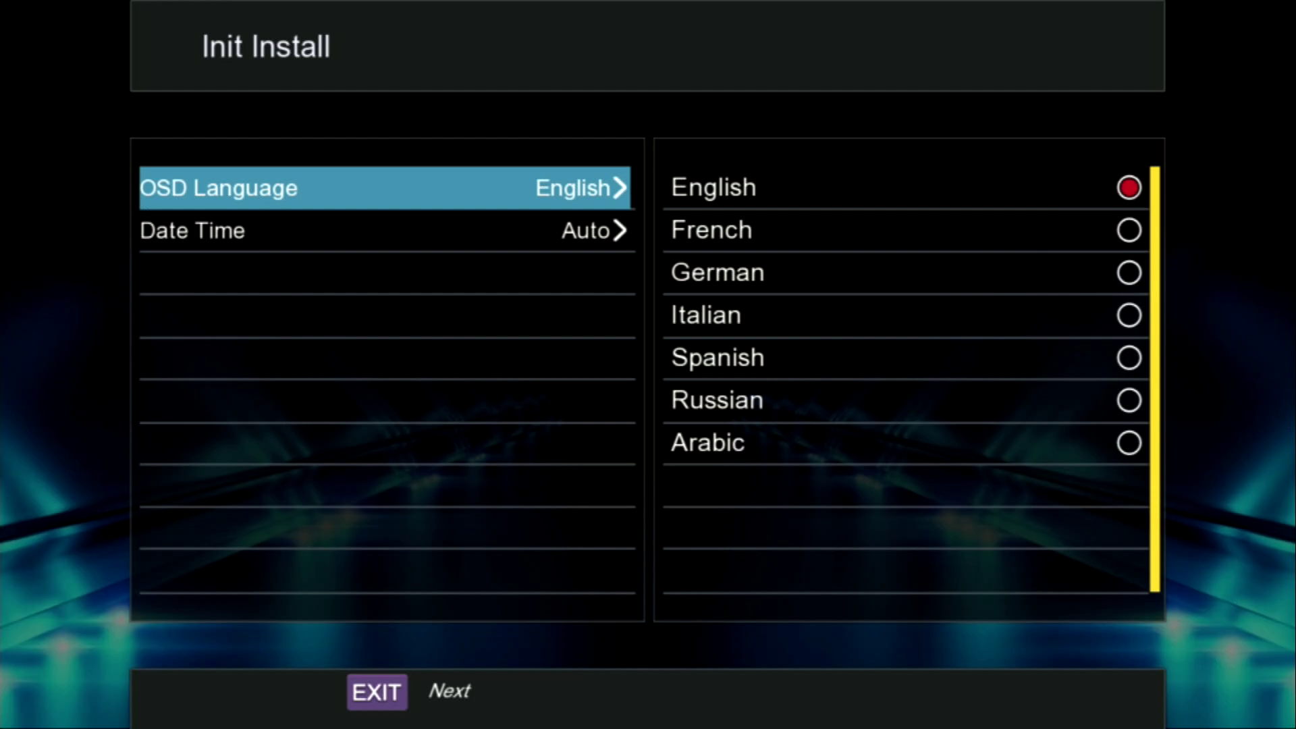Open the OSD Language row

[385, 188]
